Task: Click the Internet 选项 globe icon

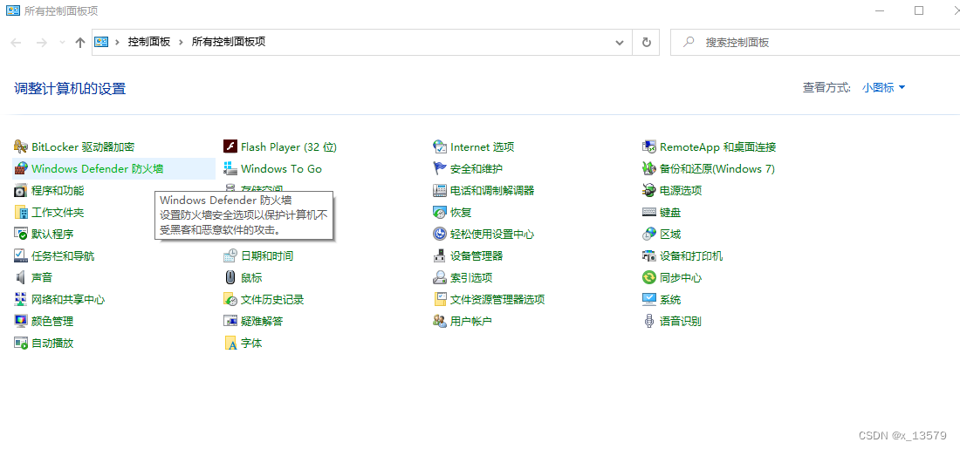Action: click(x=440, y=146)
